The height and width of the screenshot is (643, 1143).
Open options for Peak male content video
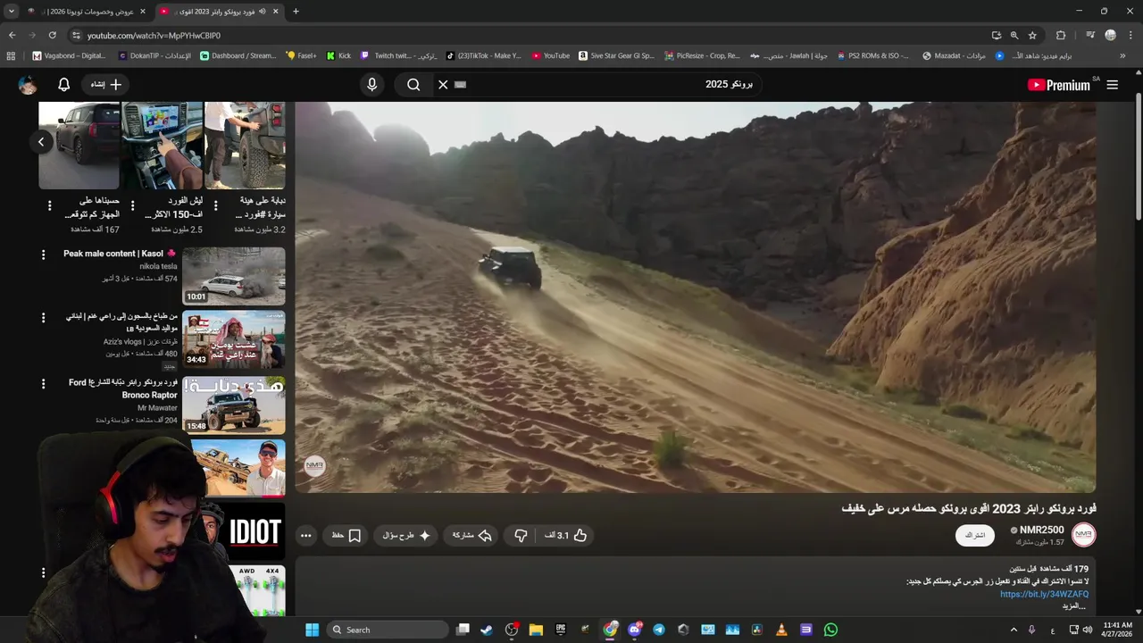click(x=43, y=255)
